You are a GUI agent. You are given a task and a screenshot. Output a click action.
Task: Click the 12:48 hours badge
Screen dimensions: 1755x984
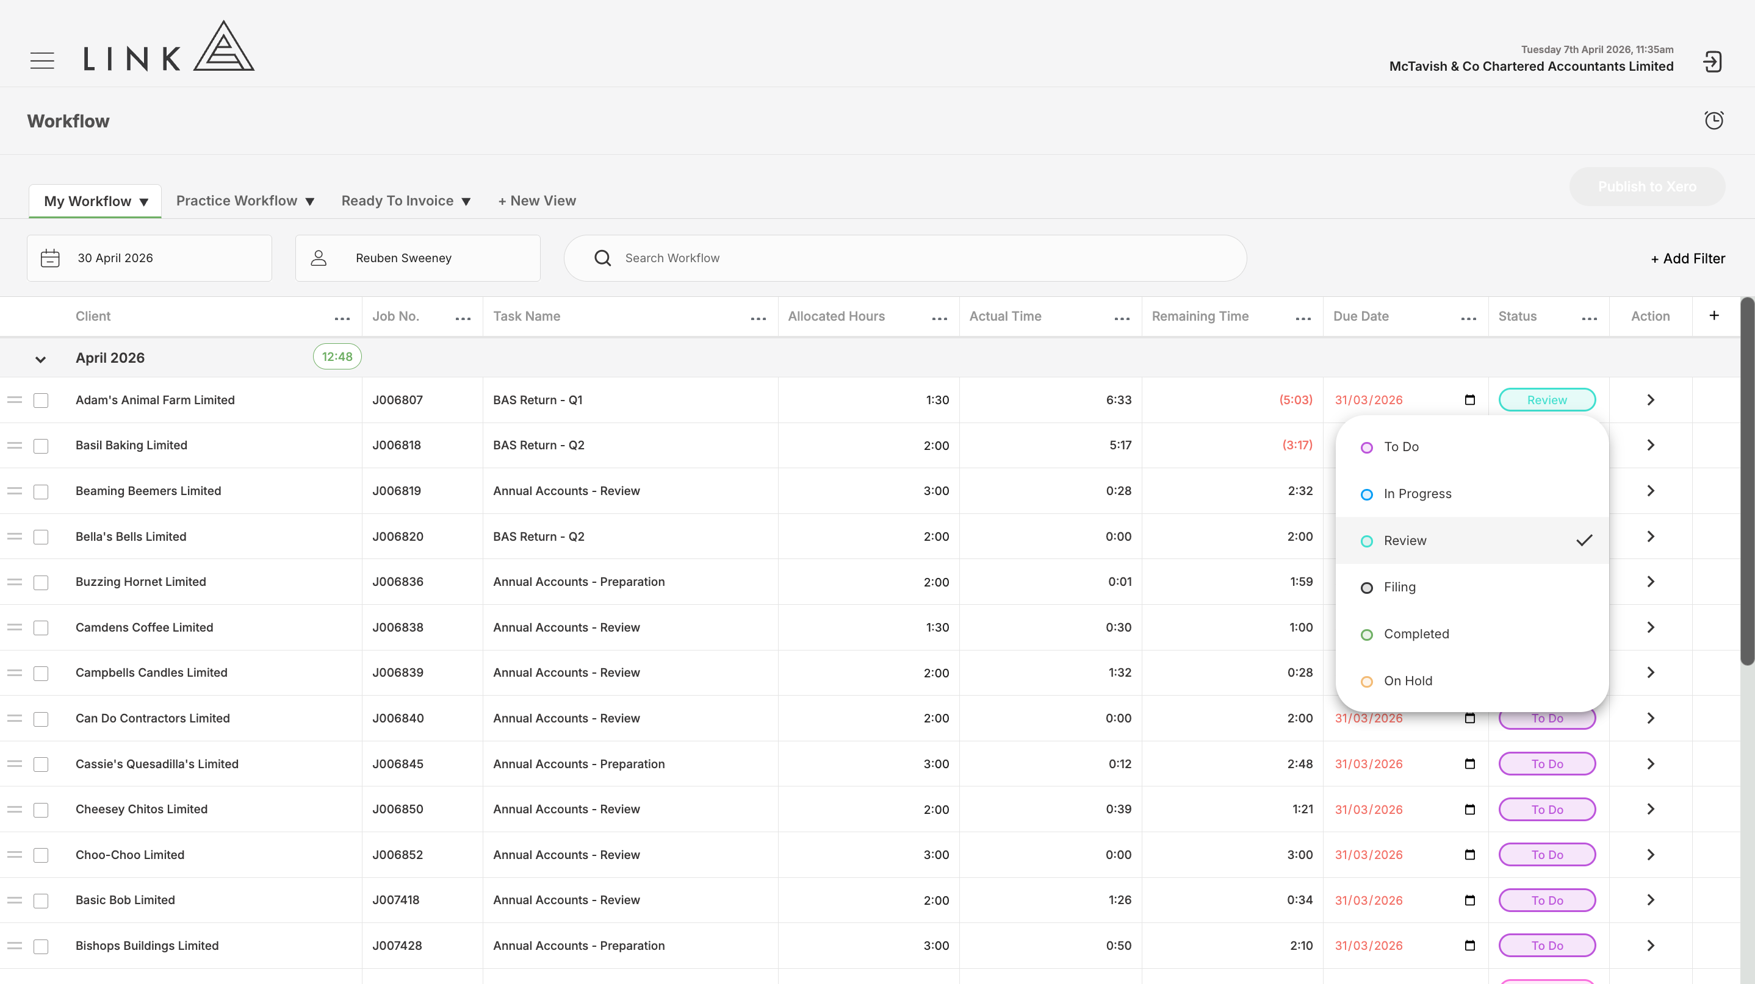[x=337, y=357]
